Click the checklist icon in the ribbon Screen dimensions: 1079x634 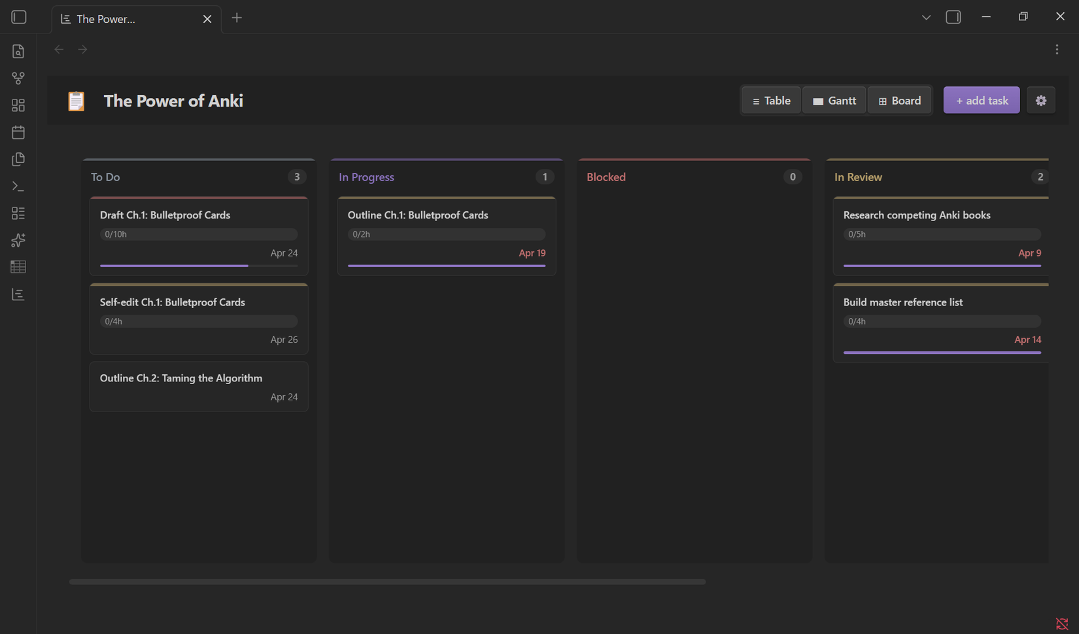[x=18, y=213]
